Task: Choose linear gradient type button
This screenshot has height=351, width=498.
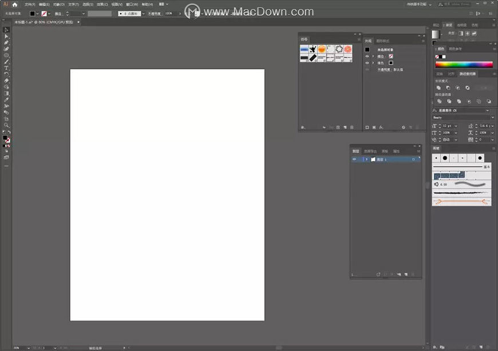Action: (461, 33)
